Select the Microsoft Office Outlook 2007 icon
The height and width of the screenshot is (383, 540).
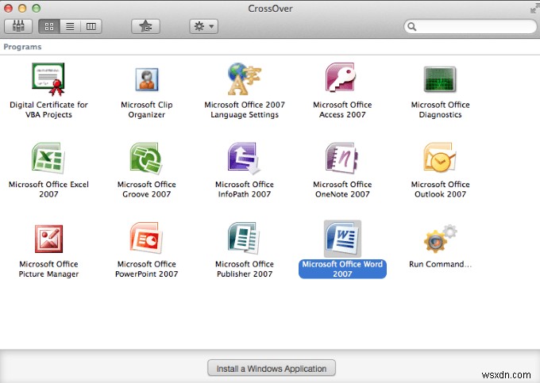tap(440, 158)
